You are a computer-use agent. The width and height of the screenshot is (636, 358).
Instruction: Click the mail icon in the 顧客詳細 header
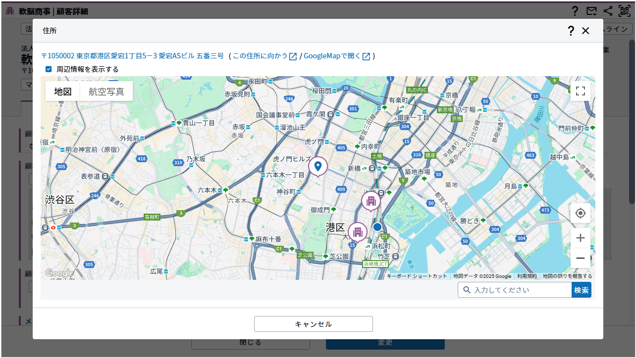[591, 11]
